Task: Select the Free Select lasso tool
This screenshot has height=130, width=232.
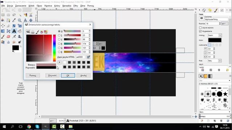Action: (14, 15)
